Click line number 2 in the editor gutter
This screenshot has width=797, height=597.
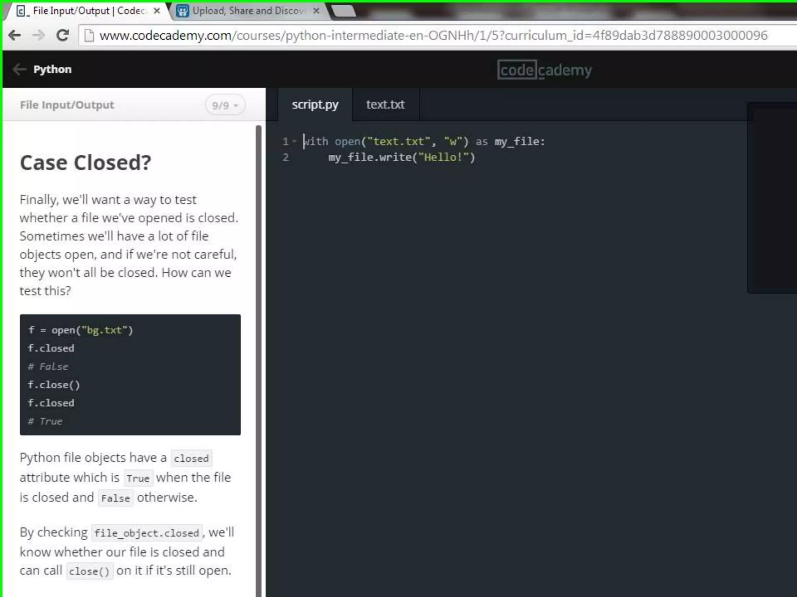click(x=286, y=157)
